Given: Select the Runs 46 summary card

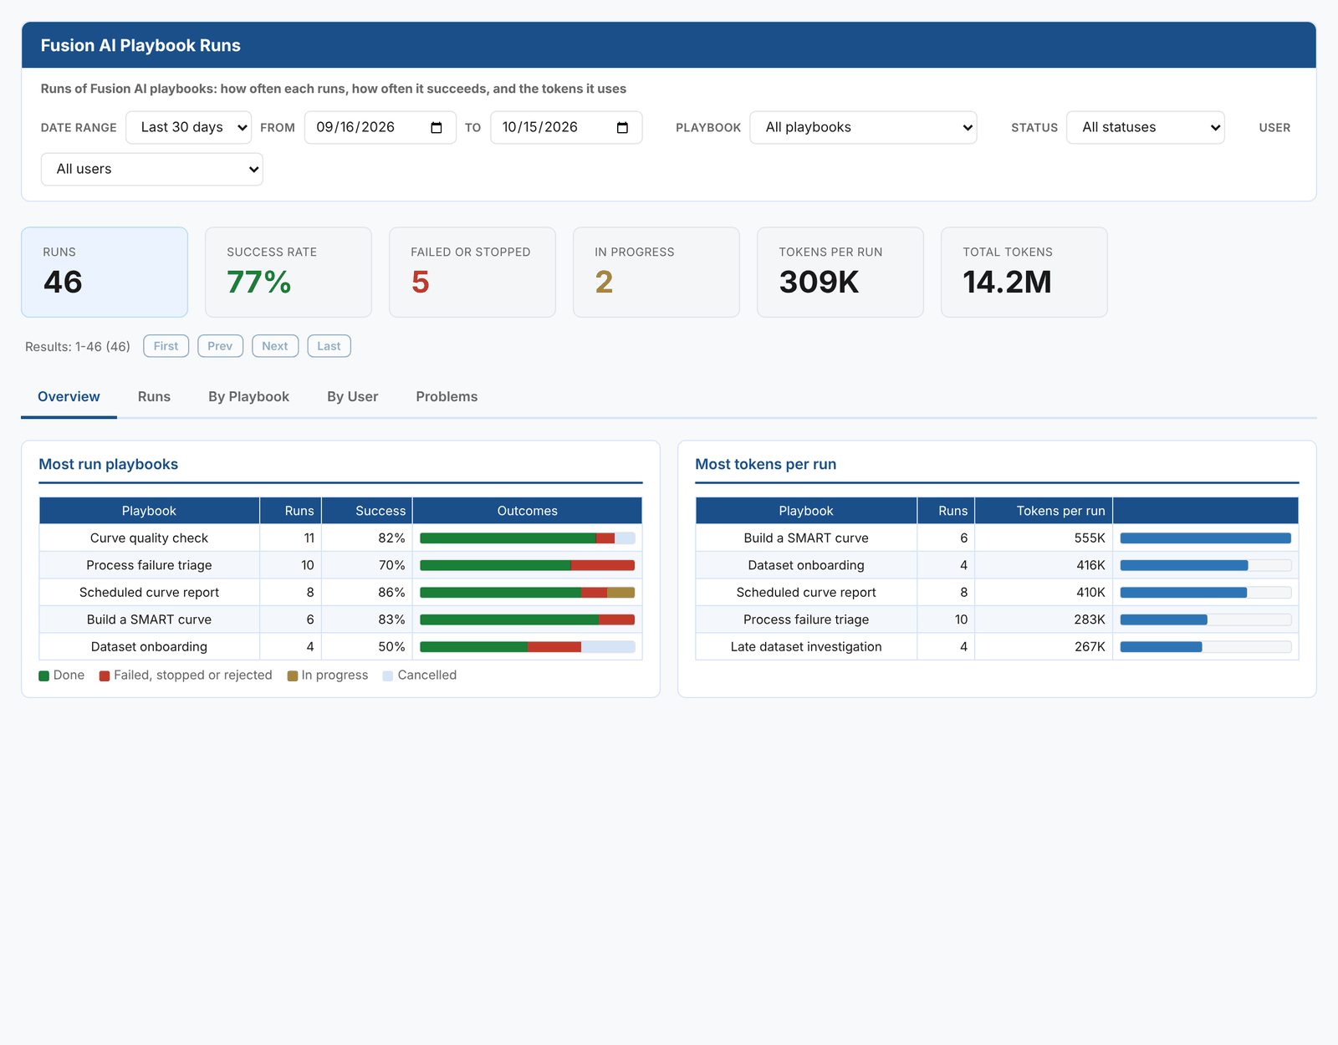Looking at the screenshot, I should pos(105,273).
